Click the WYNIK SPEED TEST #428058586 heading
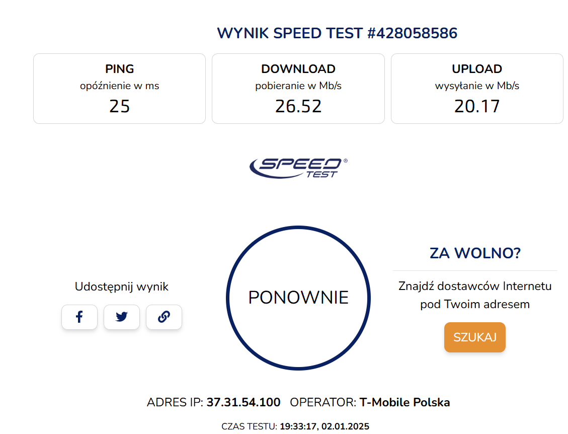Image resolution: width=568 pixels, height=434 pixels. click(337, 33)
